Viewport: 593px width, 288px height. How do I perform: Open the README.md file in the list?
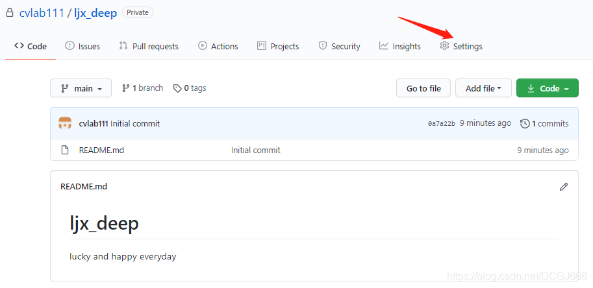point(101,150)
